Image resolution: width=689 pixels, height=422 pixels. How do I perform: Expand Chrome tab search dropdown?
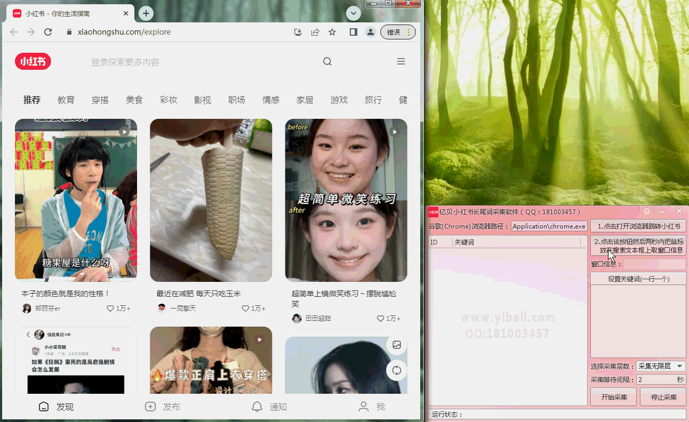coord(353,13)
